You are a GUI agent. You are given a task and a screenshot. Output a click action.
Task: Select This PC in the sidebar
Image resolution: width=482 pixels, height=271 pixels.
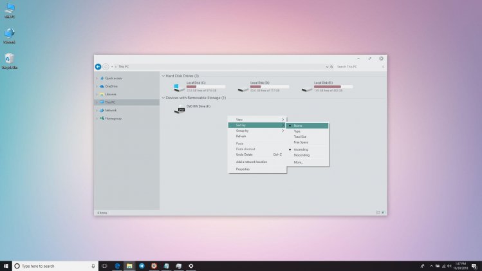(127, 102)
